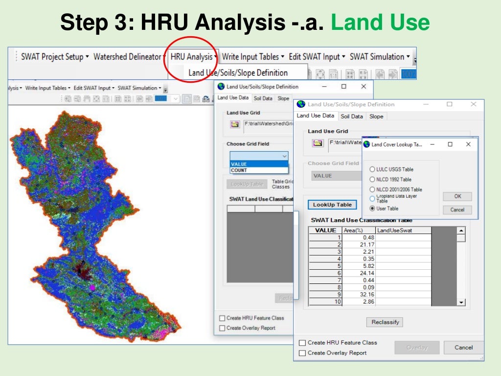Viewport: 501px width, 376px height.
Task: Click the scroll-up arrow of the classification table
Action: click(x=461, y=231)
